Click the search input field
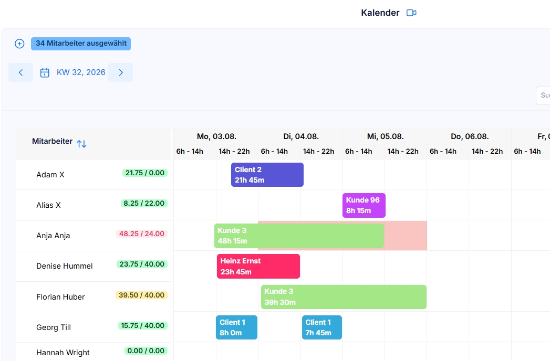Screen dimensions: 550x361 [x=543, y=95]
